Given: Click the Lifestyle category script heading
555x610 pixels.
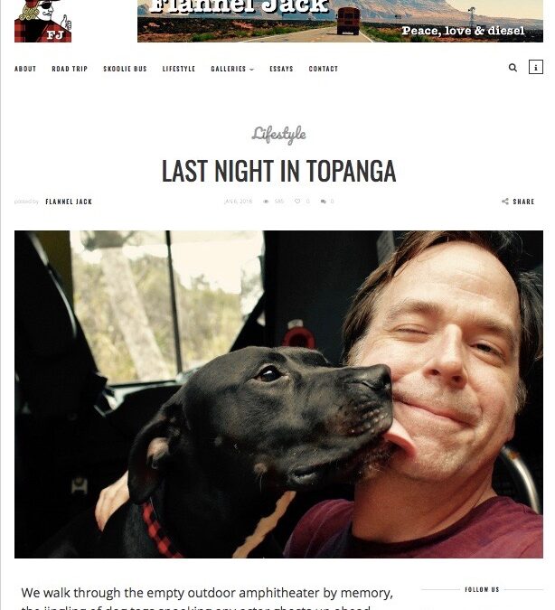Looking at the screenshot, I should point(278,135).
